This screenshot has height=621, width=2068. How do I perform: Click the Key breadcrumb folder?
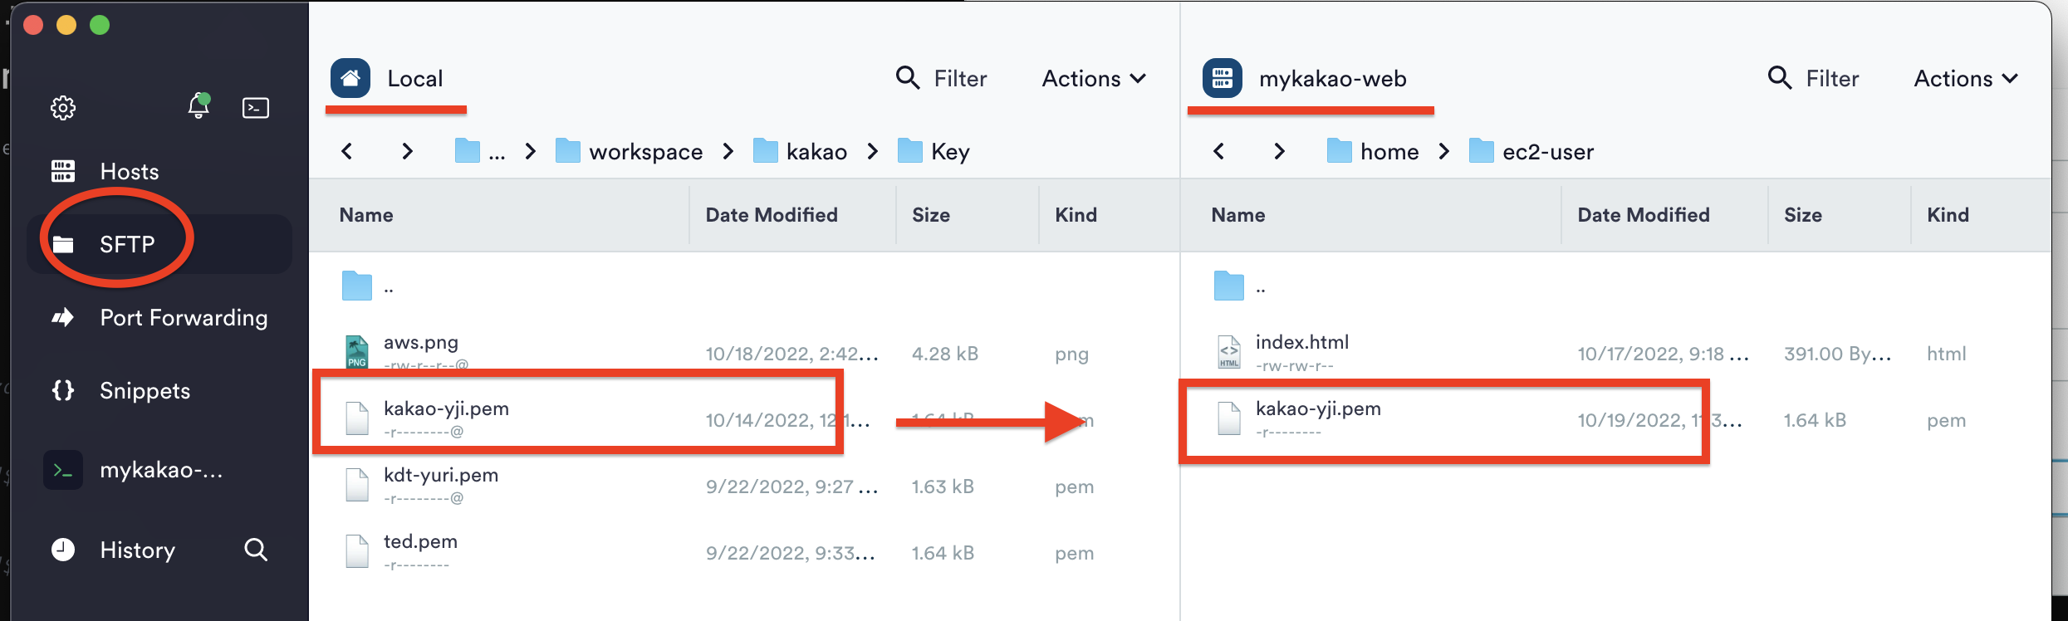point(934,151)
